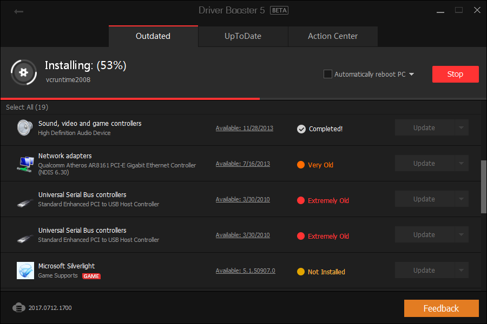Screen dimensions: 487x324
Task: Open the Available: 7/16/2013 link
Action: click(242, 164)
